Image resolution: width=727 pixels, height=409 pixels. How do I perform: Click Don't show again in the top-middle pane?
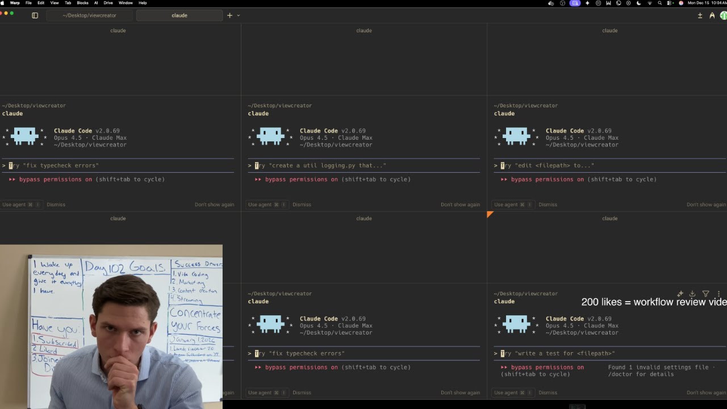(x=460, y=204)
